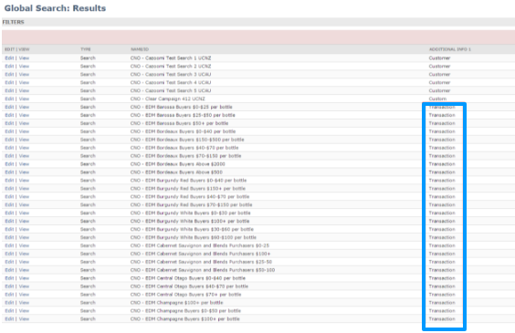The height and width of the screenshot is (333, 515).
Task: Select 'Transaction' cell of Champagne Buyers $100+ row
Action: click(442, 319)
